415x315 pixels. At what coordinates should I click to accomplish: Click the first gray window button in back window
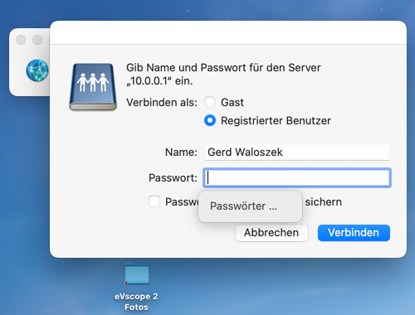21,40
